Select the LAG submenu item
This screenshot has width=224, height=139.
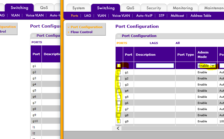(x=88, y=16)
